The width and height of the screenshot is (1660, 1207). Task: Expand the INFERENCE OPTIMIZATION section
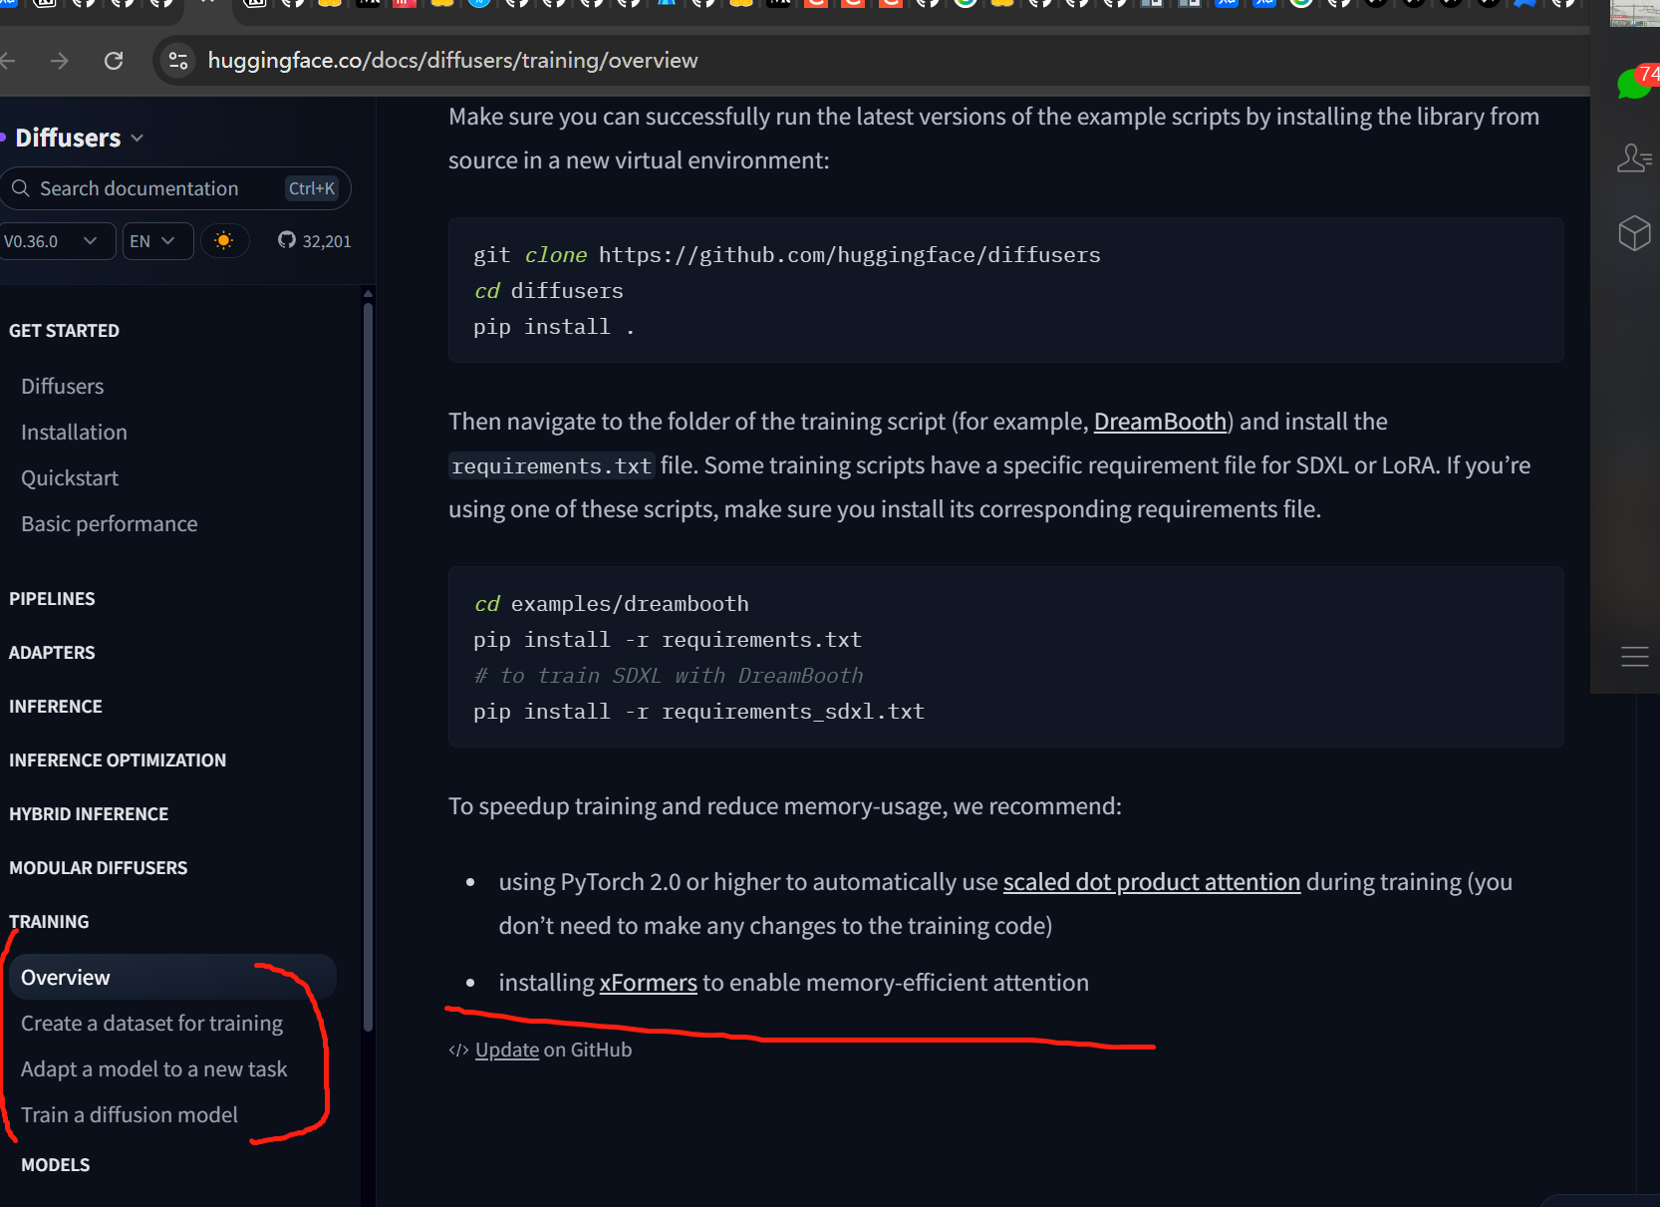(x=118, y=760)
